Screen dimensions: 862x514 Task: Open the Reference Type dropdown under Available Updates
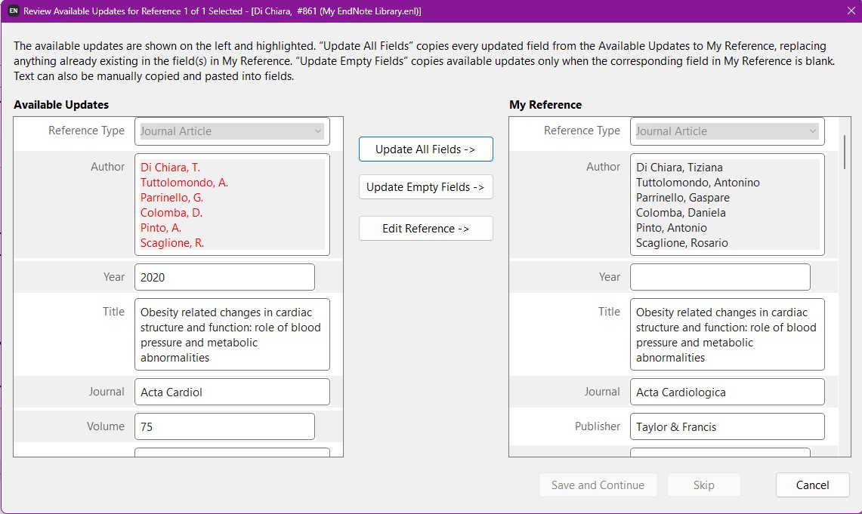click(231, 131)
